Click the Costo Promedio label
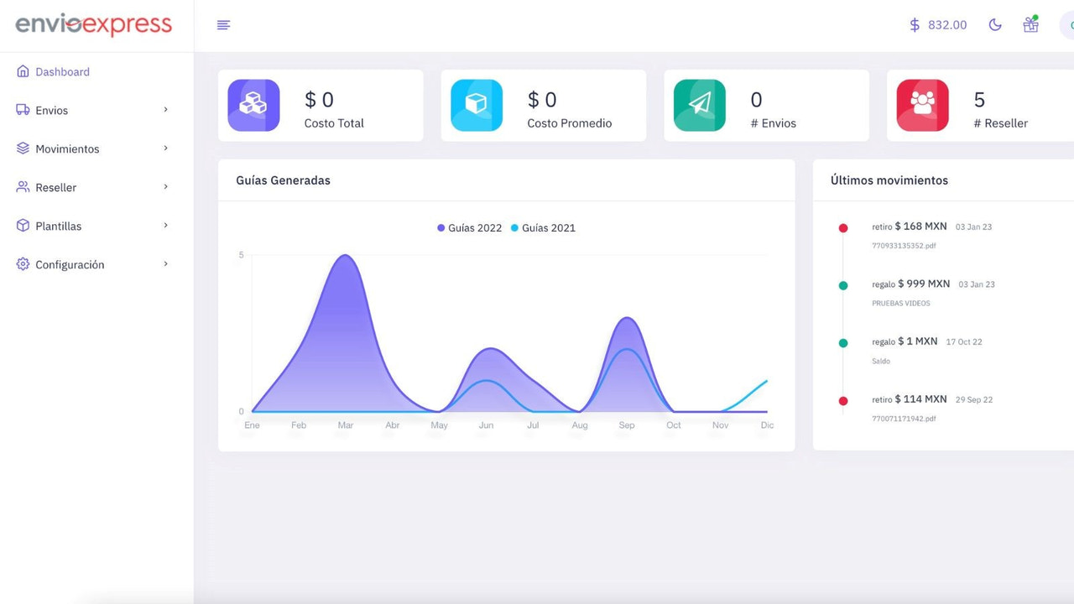 click(x=570, y=123)
